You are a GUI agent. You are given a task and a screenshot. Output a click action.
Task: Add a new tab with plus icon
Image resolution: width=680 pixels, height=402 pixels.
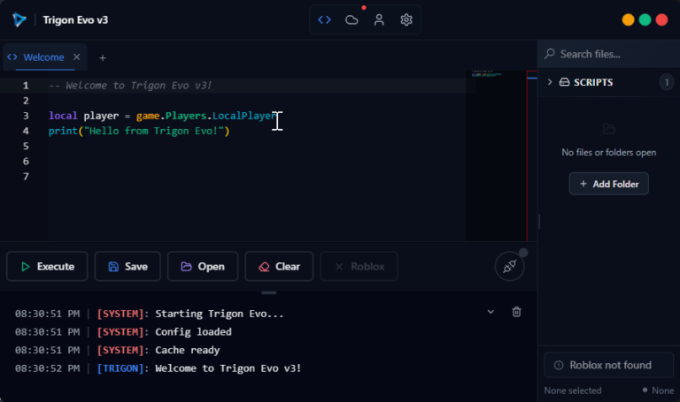pos(103,57)
